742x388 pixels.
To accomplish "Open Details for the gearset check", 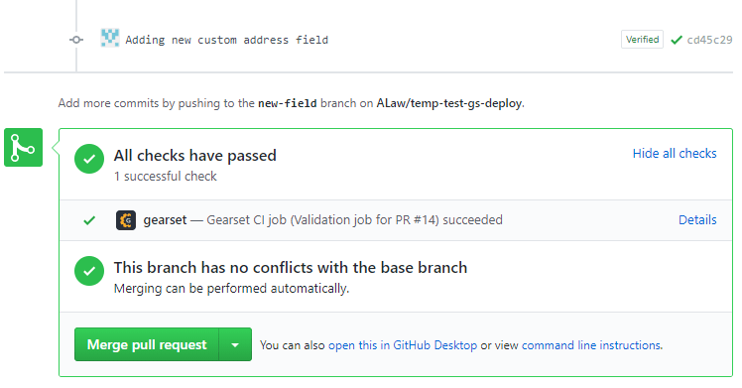I will coord(697,220).
